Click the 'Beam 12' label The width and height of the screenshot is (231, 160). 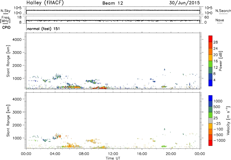[x=113, y=3]
